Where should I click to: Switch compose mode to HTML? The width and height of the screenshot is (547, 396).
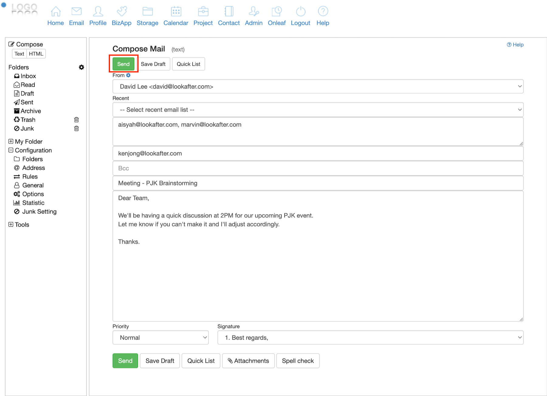click(36, 54)
